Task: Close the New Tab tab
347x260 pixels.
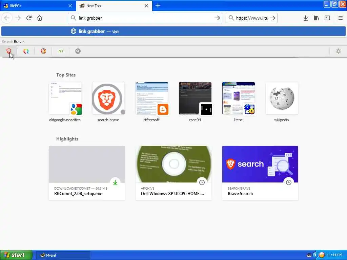Action: (146, 6)
